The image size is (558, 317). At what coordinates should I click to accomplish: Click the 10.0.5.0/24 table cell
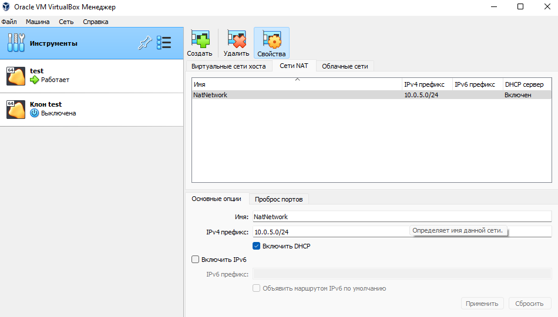tap(421, 95)
